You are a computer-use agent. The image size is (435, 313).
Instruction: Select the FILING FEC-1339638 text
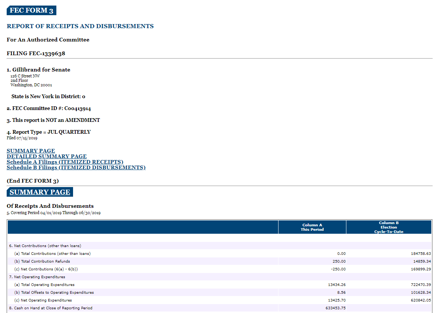click(x=36, y=53)
